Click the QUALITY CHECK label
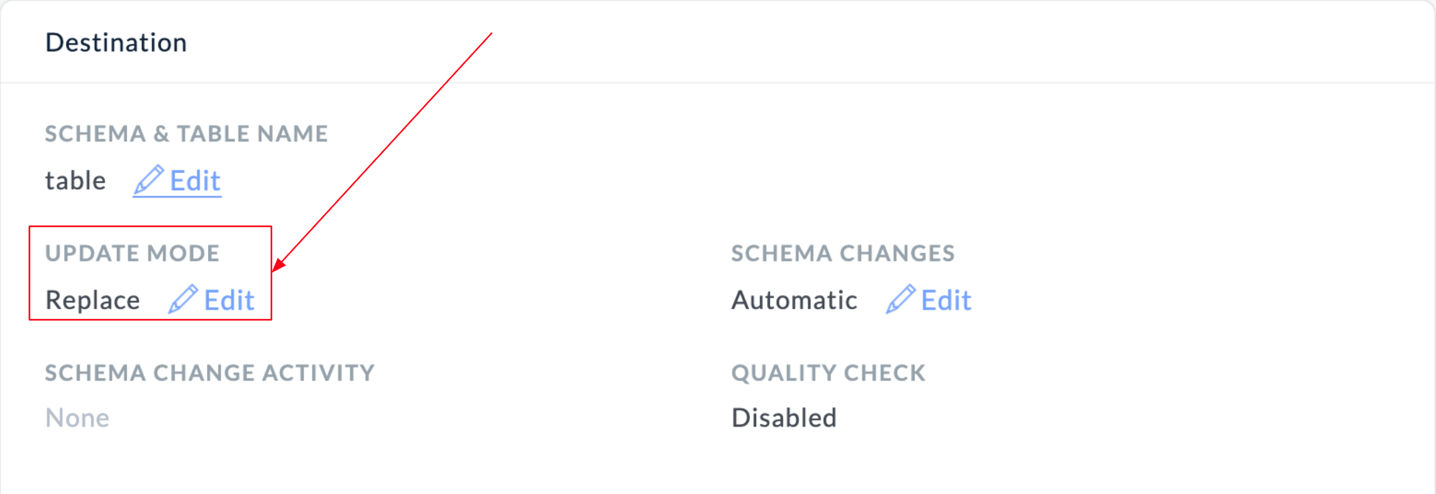This screenshot has width=1436, height=494. [828, 373]
